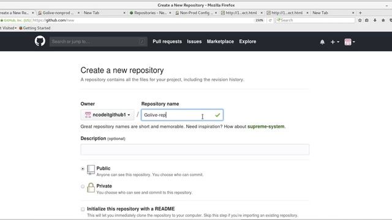This screenshot has height=220, width=392.
Task: Click the Create a new repository heading
Action: click(x=122, y=70)
